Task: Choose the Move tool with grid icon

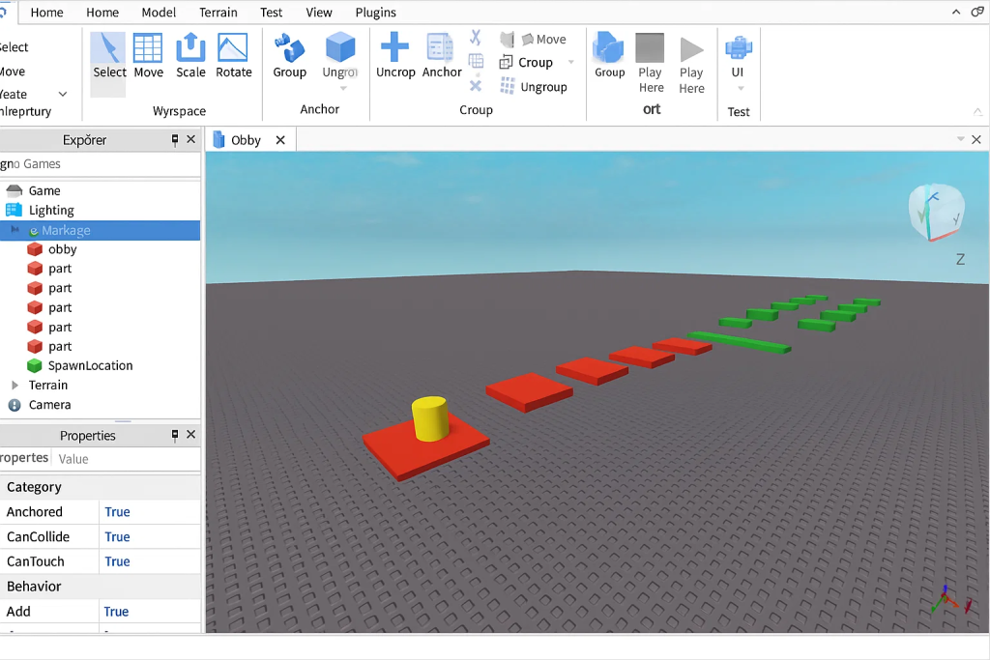Action: pyautogui.click(x=148, y=56)
